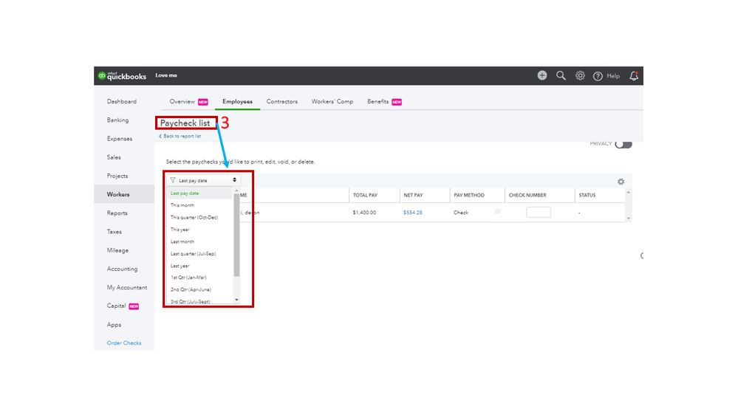Open the Last pay date filter dropdown
The image size is (738, 415).
(203, 180)
